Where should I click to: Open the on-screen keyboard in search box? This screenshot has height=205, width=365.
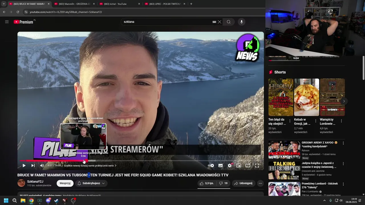coord(214,22)
